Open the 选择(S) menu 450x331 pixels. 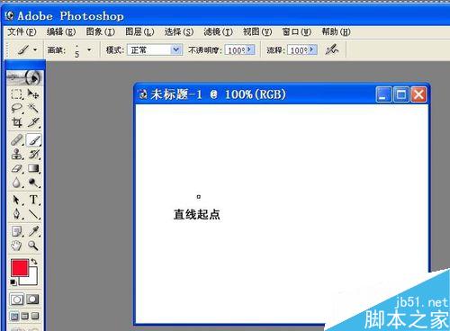coord(179,31)
